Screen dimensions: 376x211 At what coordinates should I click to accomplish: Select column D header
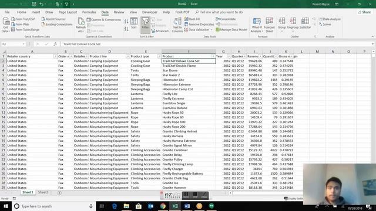click(x=110, y=52)
